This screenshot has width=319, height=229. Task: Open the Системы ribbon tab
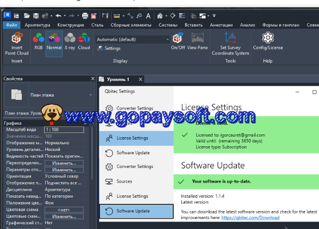[x=168, y=25]
